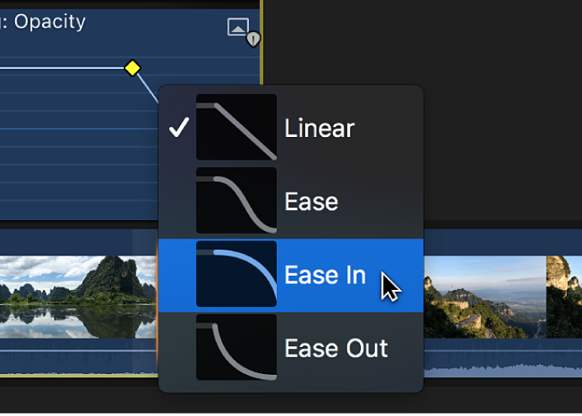Click the Ease S-curve preview icon
Viewport: 582px width, 416px height.
[x=236, y=201]
